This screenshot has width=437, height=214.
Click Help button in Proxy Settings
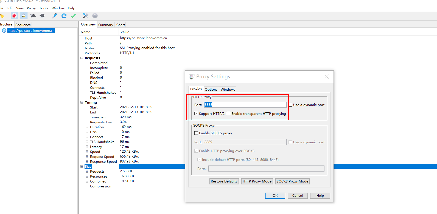(x=320, y=196)
